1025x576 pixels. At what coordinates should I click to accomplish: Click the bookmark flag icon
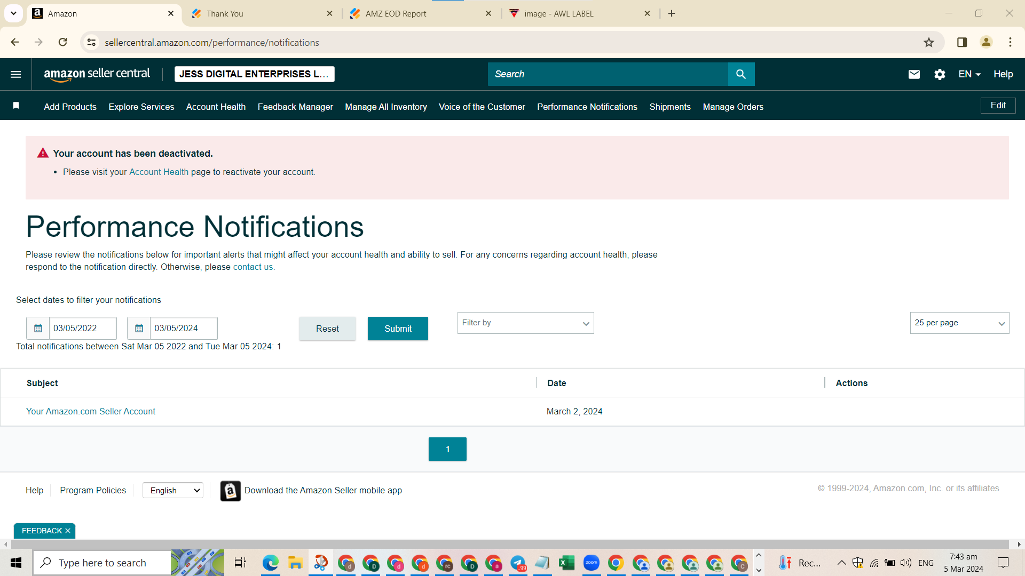[x=16, y=106]
